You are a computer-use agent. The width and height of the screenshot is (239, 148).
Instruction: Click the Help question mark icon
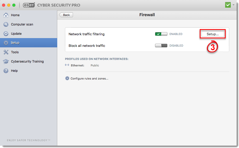point(6,71)
